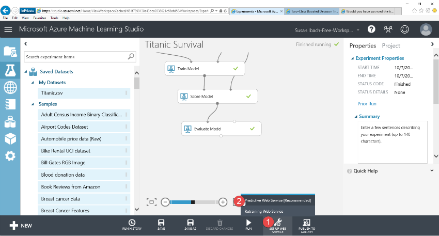Run the experiment with Run button
The width and height of the screenshot is (439, 236).
248,225
